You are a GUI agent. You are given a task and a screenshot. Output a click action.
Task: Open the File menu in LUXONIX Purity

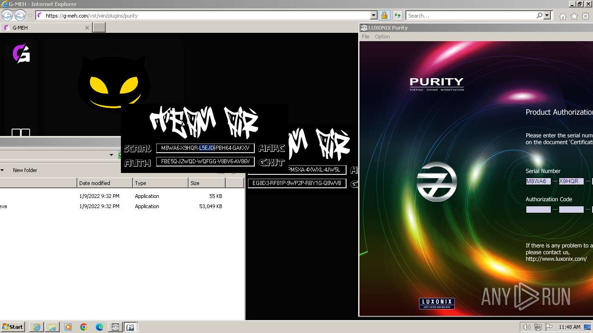pyautogui.click(x=366, y=37)
